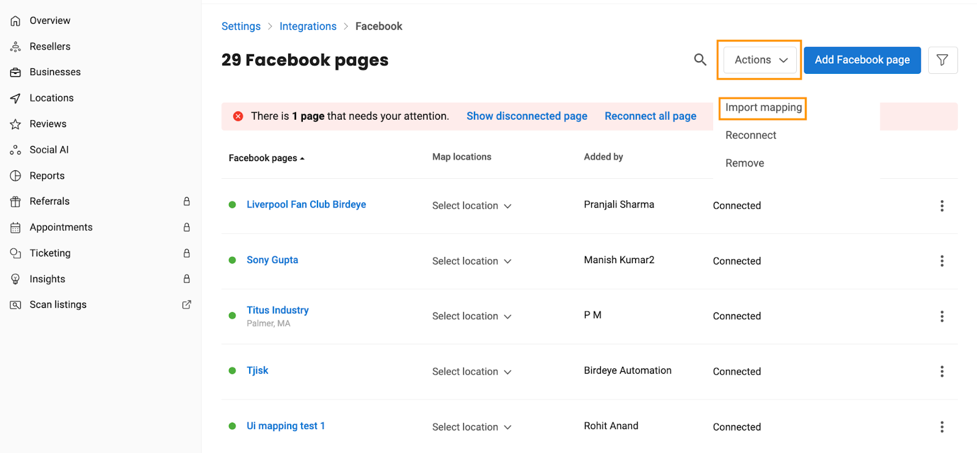977x453 pixels.
Task: Click the Facebook breadcrumb text
Action: pyautogui.click(x=379, y=26)
